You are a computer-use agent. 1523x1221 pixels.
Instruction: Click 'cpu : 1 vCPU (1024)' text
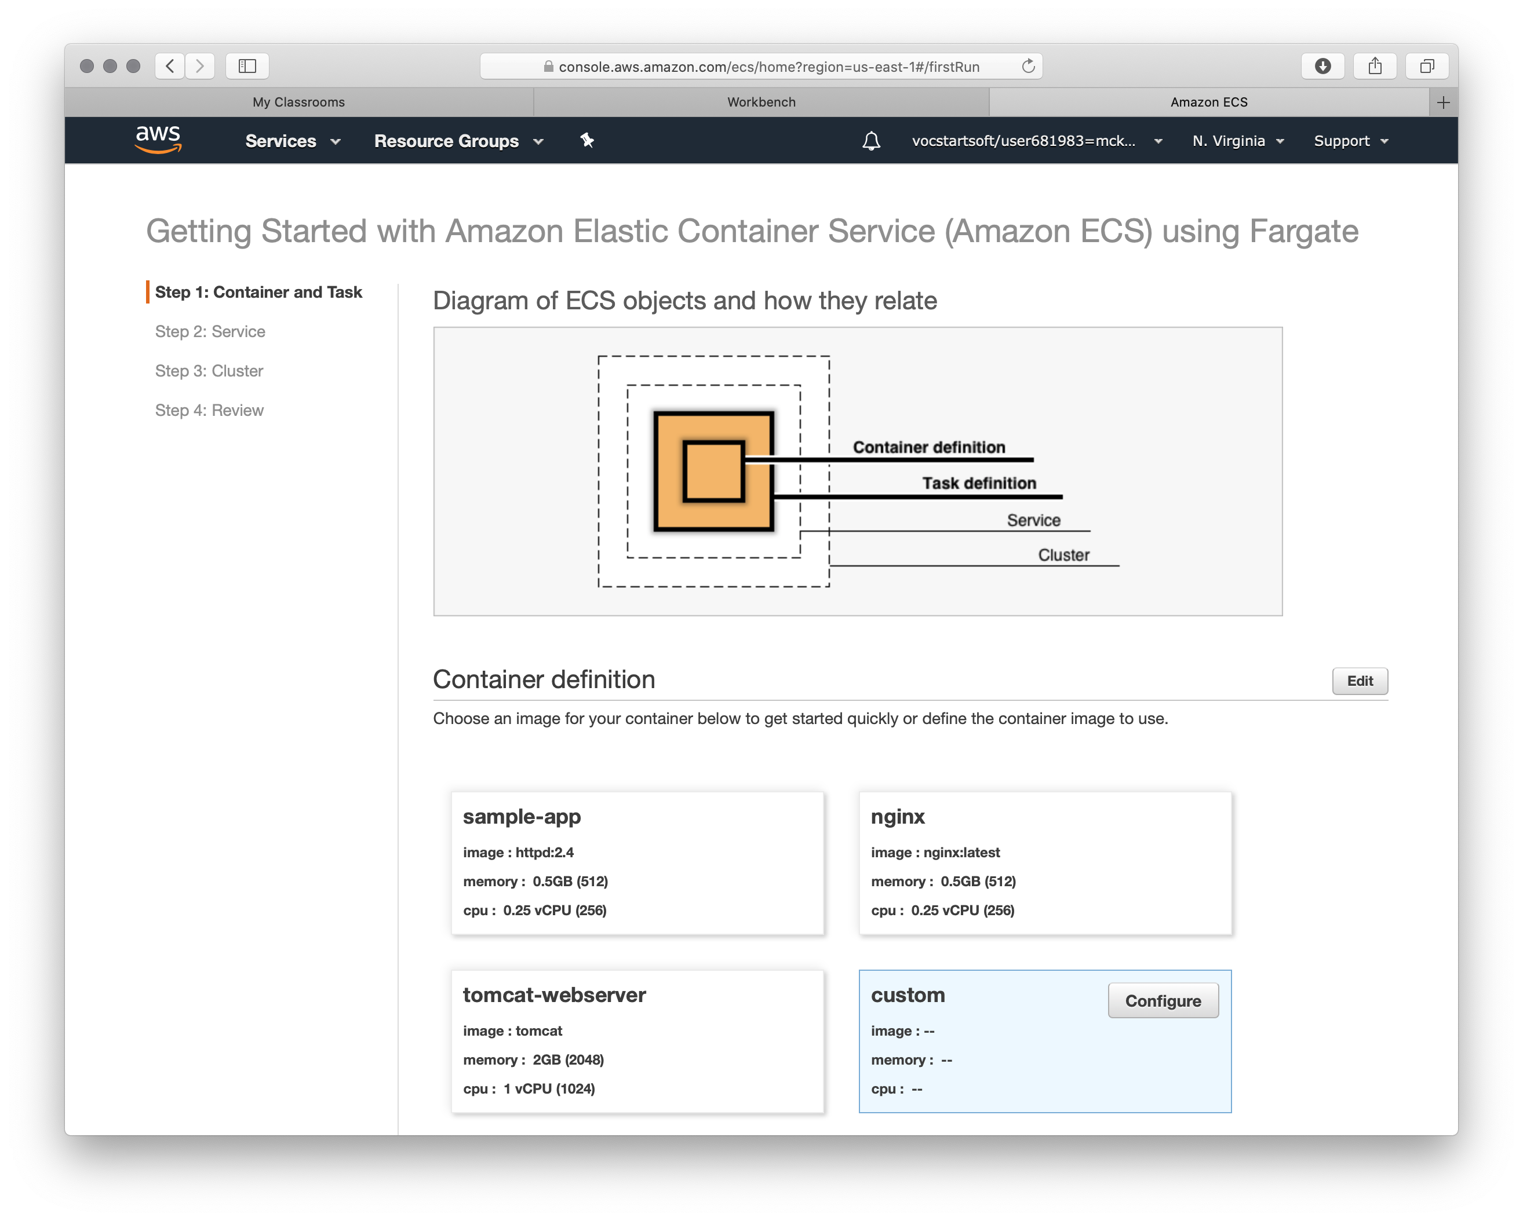coord(529,1089)
